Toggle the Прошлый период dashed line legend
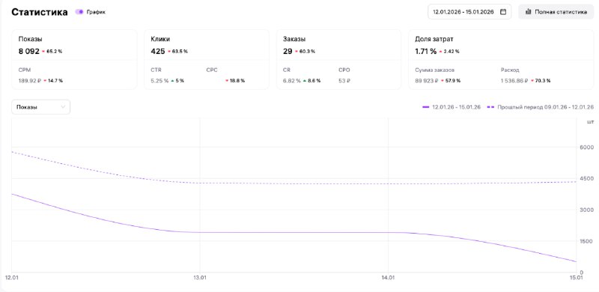Viewport: 599px width, 292px height. (540, 107)
